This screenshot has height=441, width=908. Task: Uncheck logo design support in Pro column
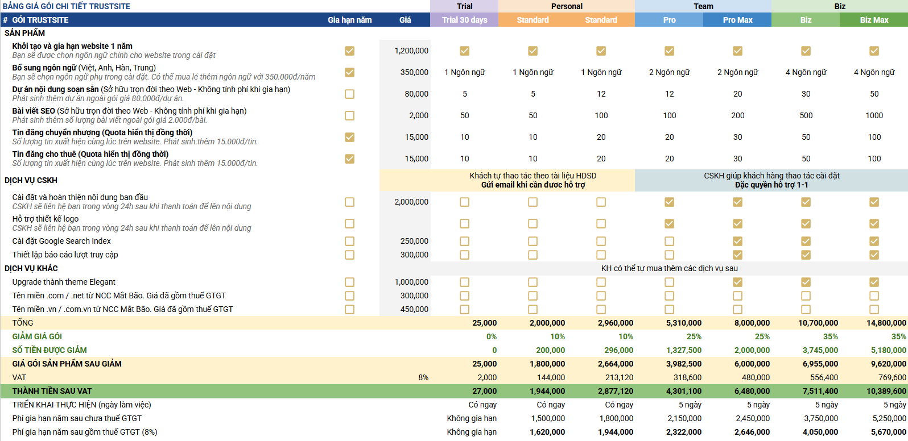click(669, 223)
